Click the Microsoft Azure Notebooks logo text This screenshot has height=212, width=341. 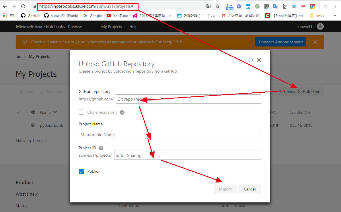click(40, 26)
